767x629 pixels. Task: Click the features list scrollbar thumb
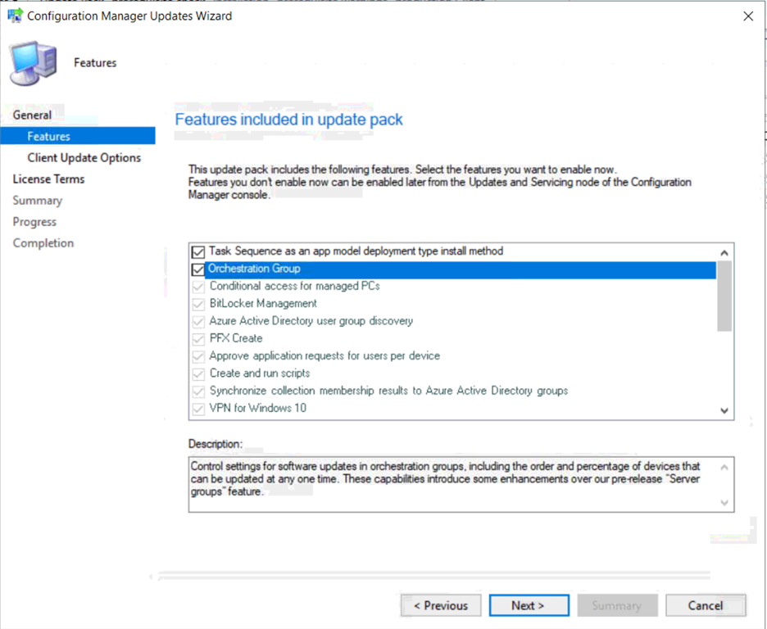(x=724, y=296)
